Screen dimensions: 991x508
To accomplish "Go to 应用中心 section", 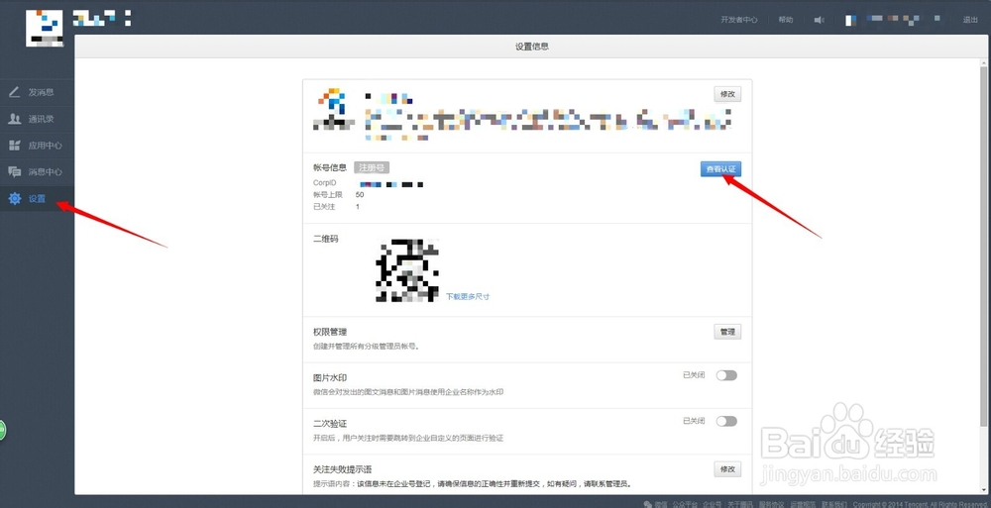I will point(38,146).
